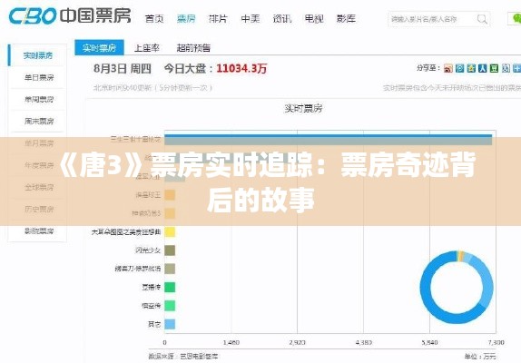521x363 pixels.
Task: Open 电视 in the top navigation
Action: pos(314,18)
